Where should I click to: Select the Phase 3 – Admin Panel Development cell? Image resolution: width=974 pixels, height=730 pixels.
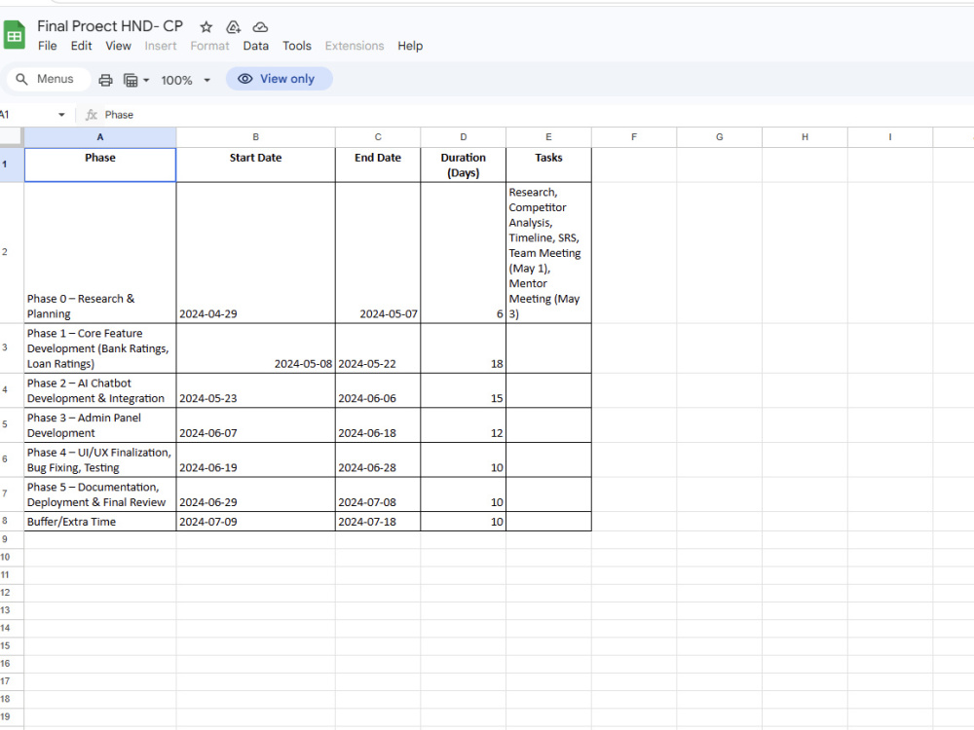[100, 425]
